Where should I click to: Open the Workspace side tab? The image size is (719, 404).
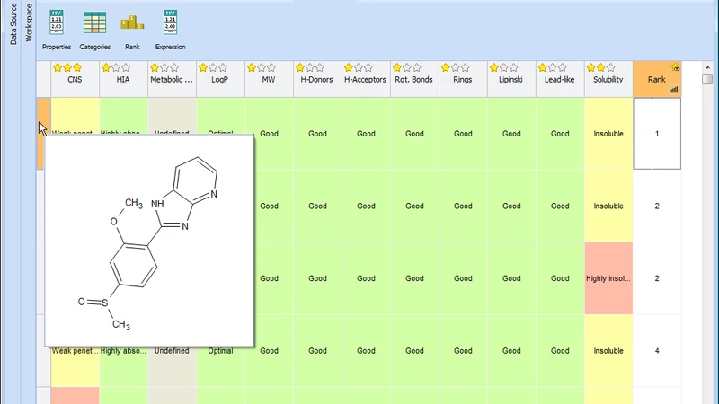[x=29, y=22]
